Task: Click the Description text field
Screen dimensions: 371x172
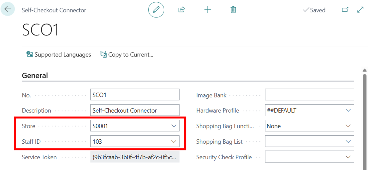Action: coord(135,110)
